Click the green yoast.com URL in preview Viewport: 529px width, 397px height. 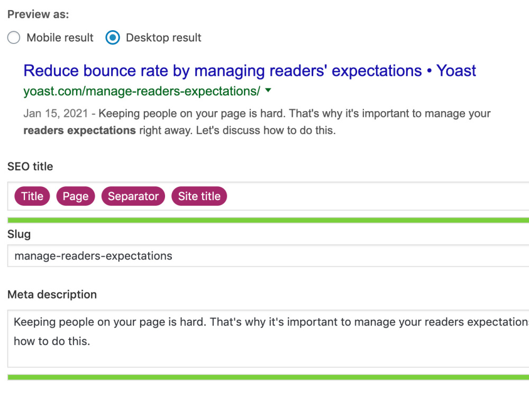[142, 91]
